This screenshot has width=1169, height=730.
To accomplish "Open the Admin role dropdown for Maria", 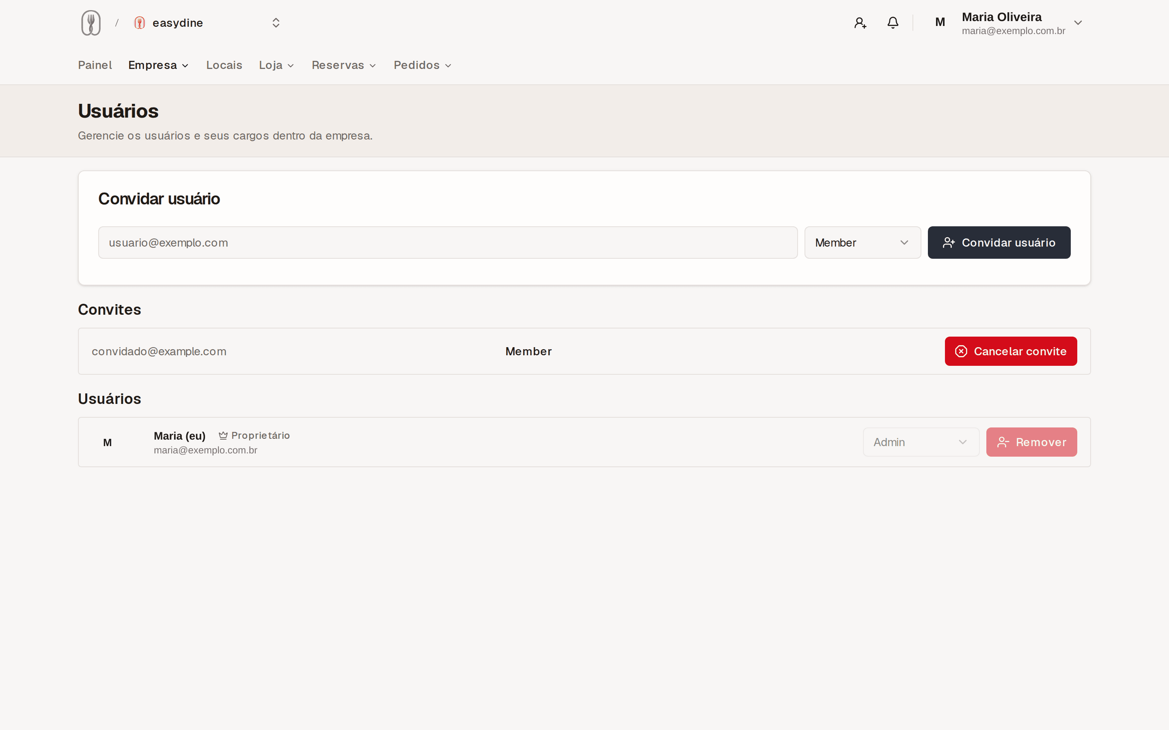I will [921, 442].
